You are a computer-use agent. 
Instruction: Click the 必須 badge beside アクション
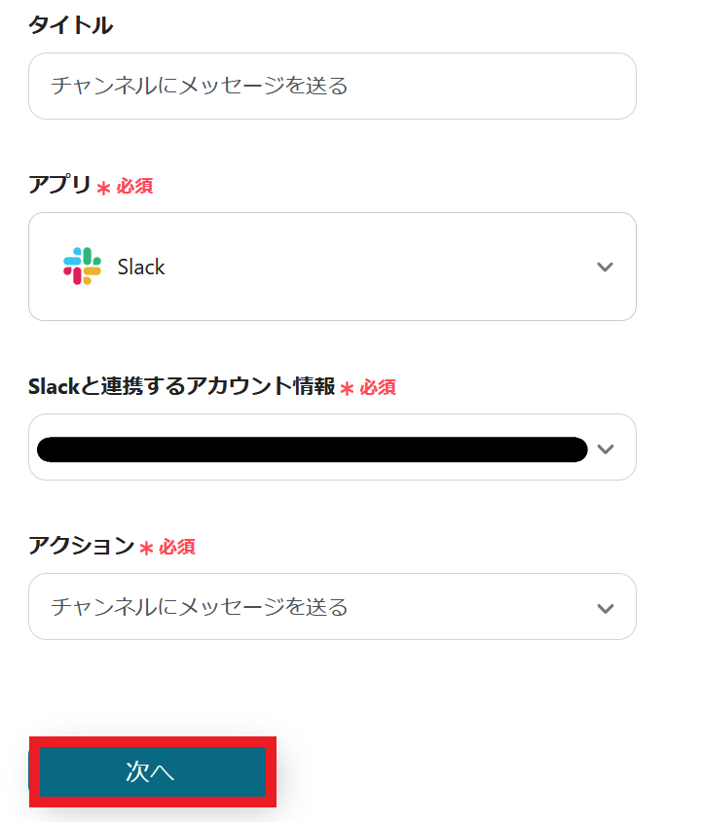click(x=177, y=547)
